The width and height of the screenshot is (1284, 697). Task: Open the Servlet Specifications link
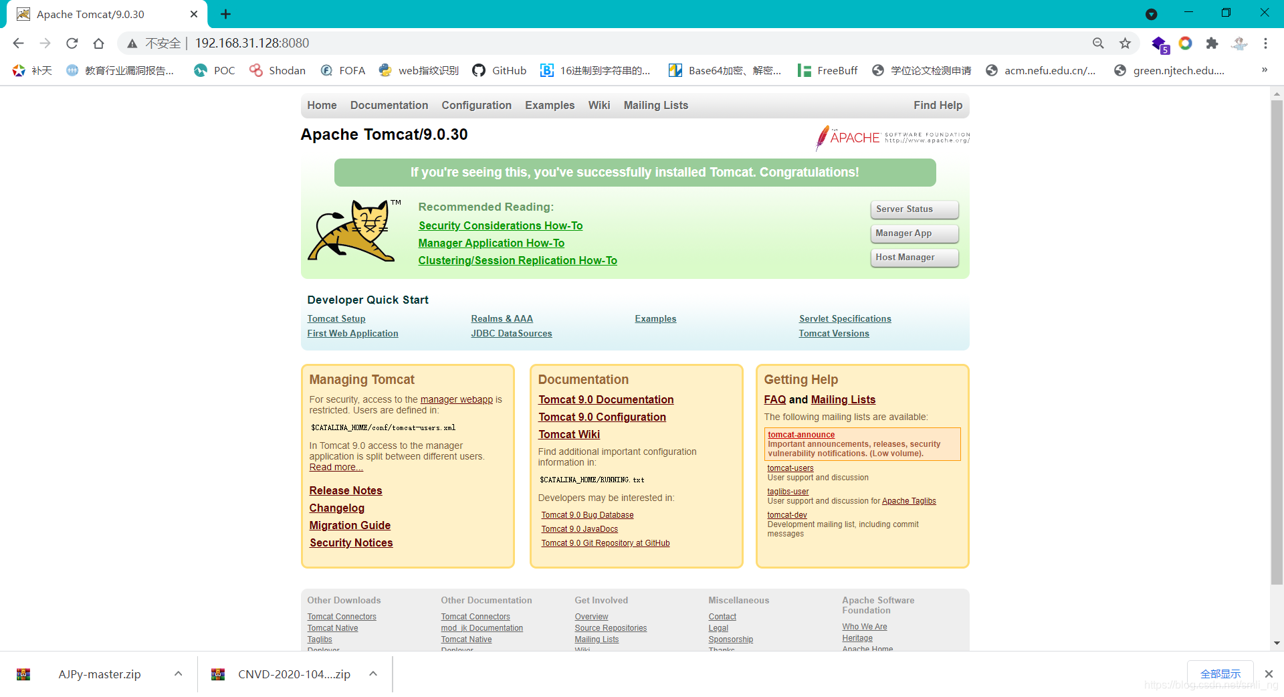tap(845, 319)
